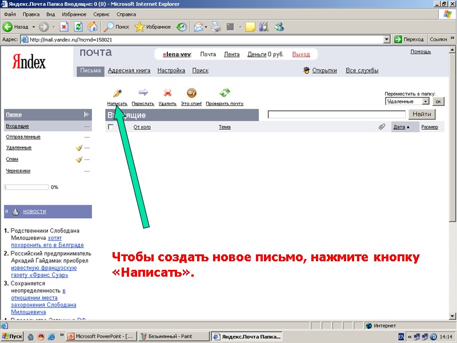Open Избранное favorites star in toolbar
This screenshot has width=457, height=343.
[153, 27]
